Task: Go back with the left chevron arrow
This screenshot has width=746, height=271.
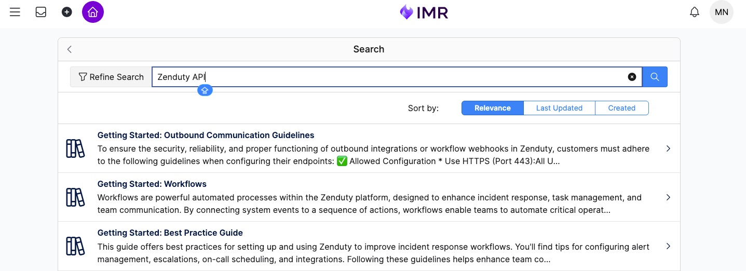Action: pyautogui.click(x=70, y=49)
